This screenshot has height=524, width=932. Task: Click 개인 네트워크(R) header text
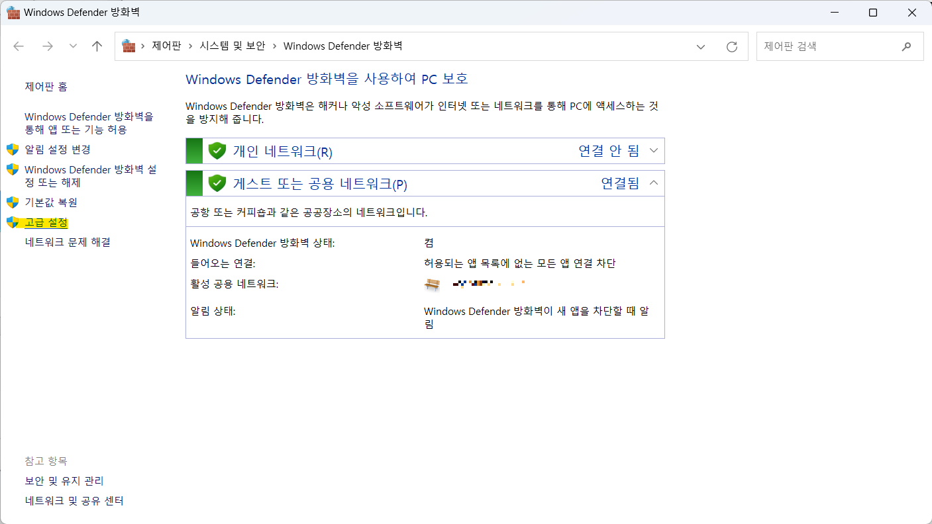pos(283,152)
